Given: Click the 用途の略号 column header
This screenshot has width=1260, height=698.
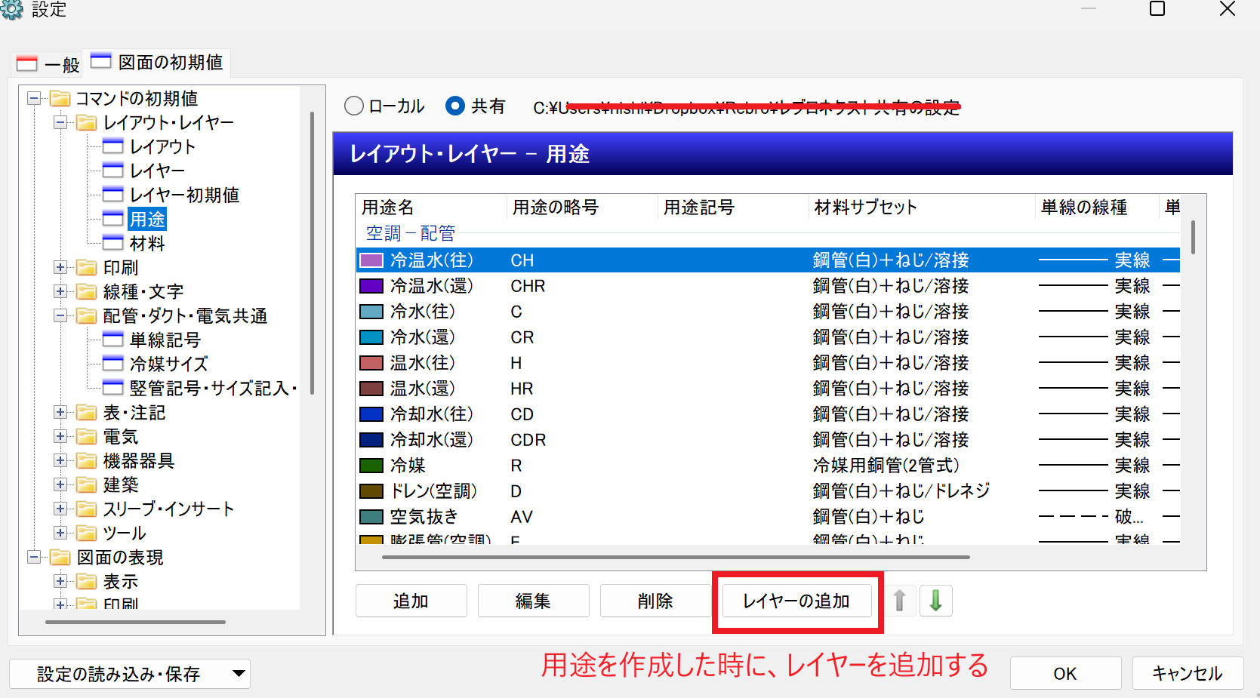Looking at the screenshot, I should click(555, 208).
